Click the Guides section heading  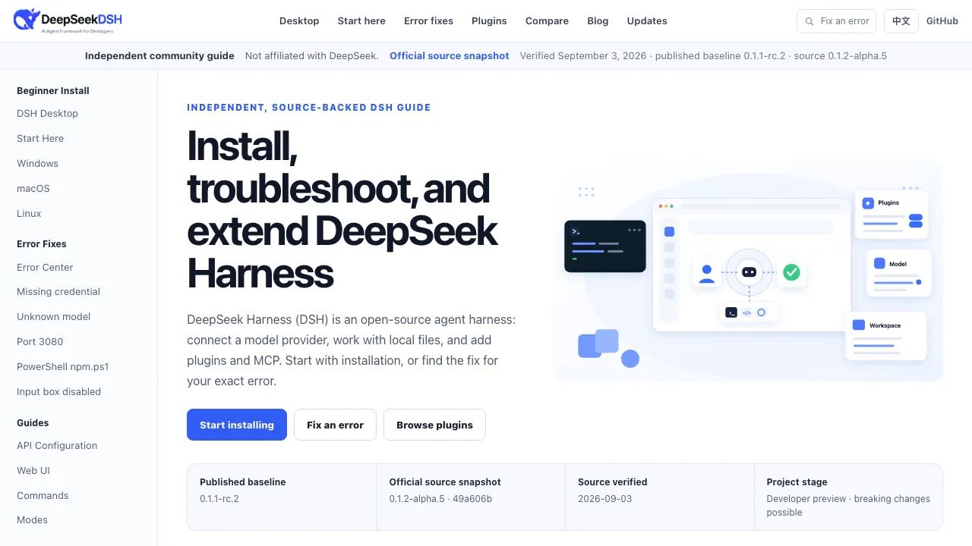(x=33, y=423)
